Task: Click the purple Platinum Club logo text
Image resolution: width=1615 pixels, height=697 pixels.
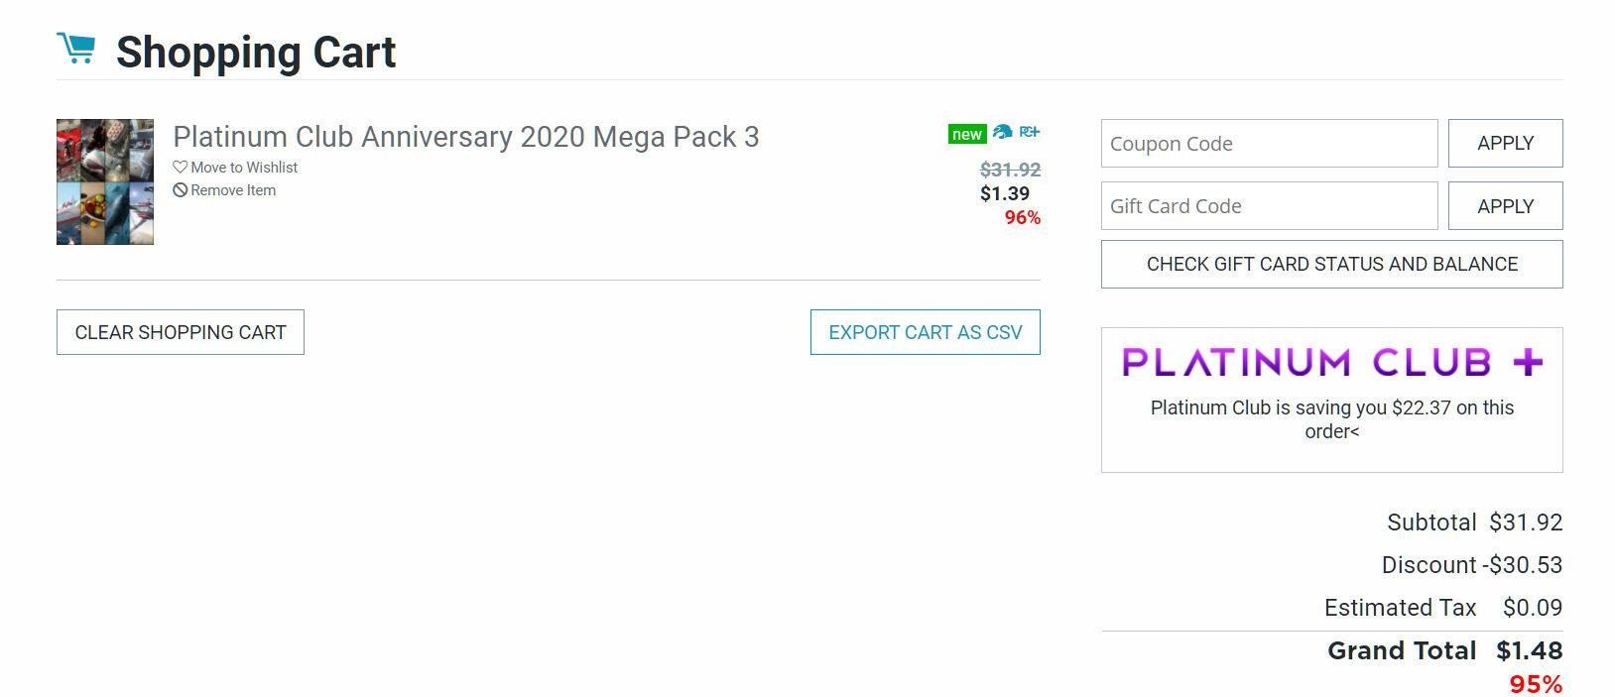Action: click(x=1305, y=362)
